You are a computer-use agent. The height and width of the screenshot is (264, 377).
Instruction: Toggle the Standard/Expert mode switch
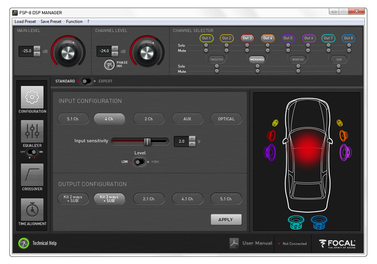point(86,81)
